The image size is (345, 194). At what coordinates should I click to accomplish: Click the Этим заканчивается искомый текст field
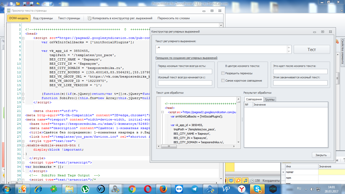pyautogui.click(x=300, y=83)
